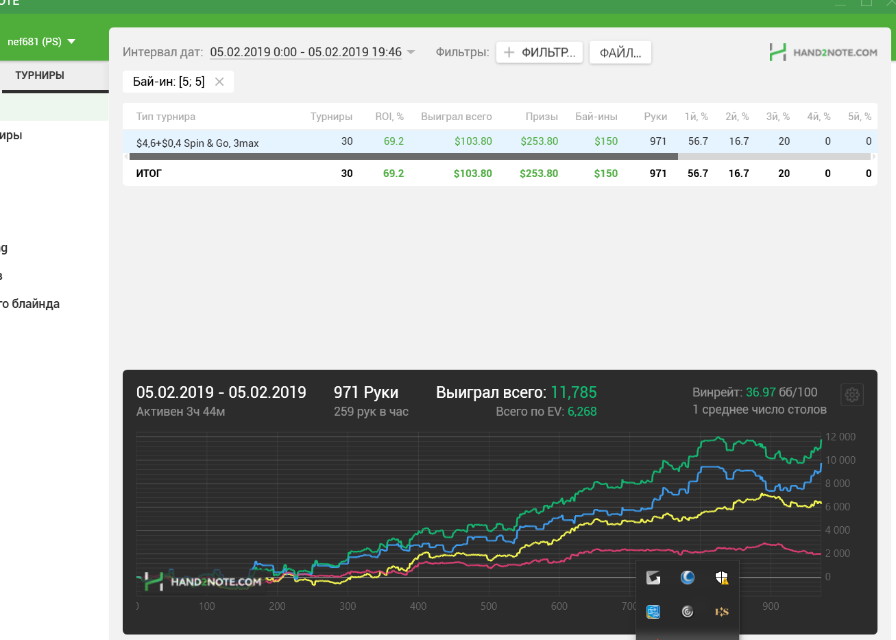Image resolution: width=896 pixels, height=640 pixels.
Task: Click the Винрейт 36.97 бб/100 text
Action: click(x=755, y=392)
